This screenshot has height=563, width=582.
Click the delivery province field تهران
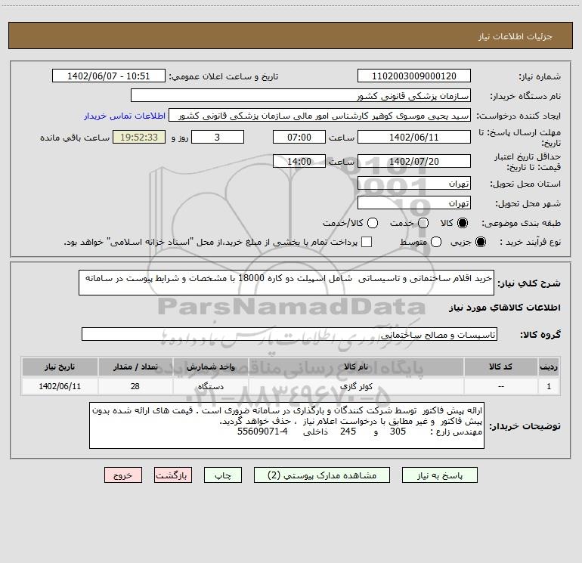(414, 184)
